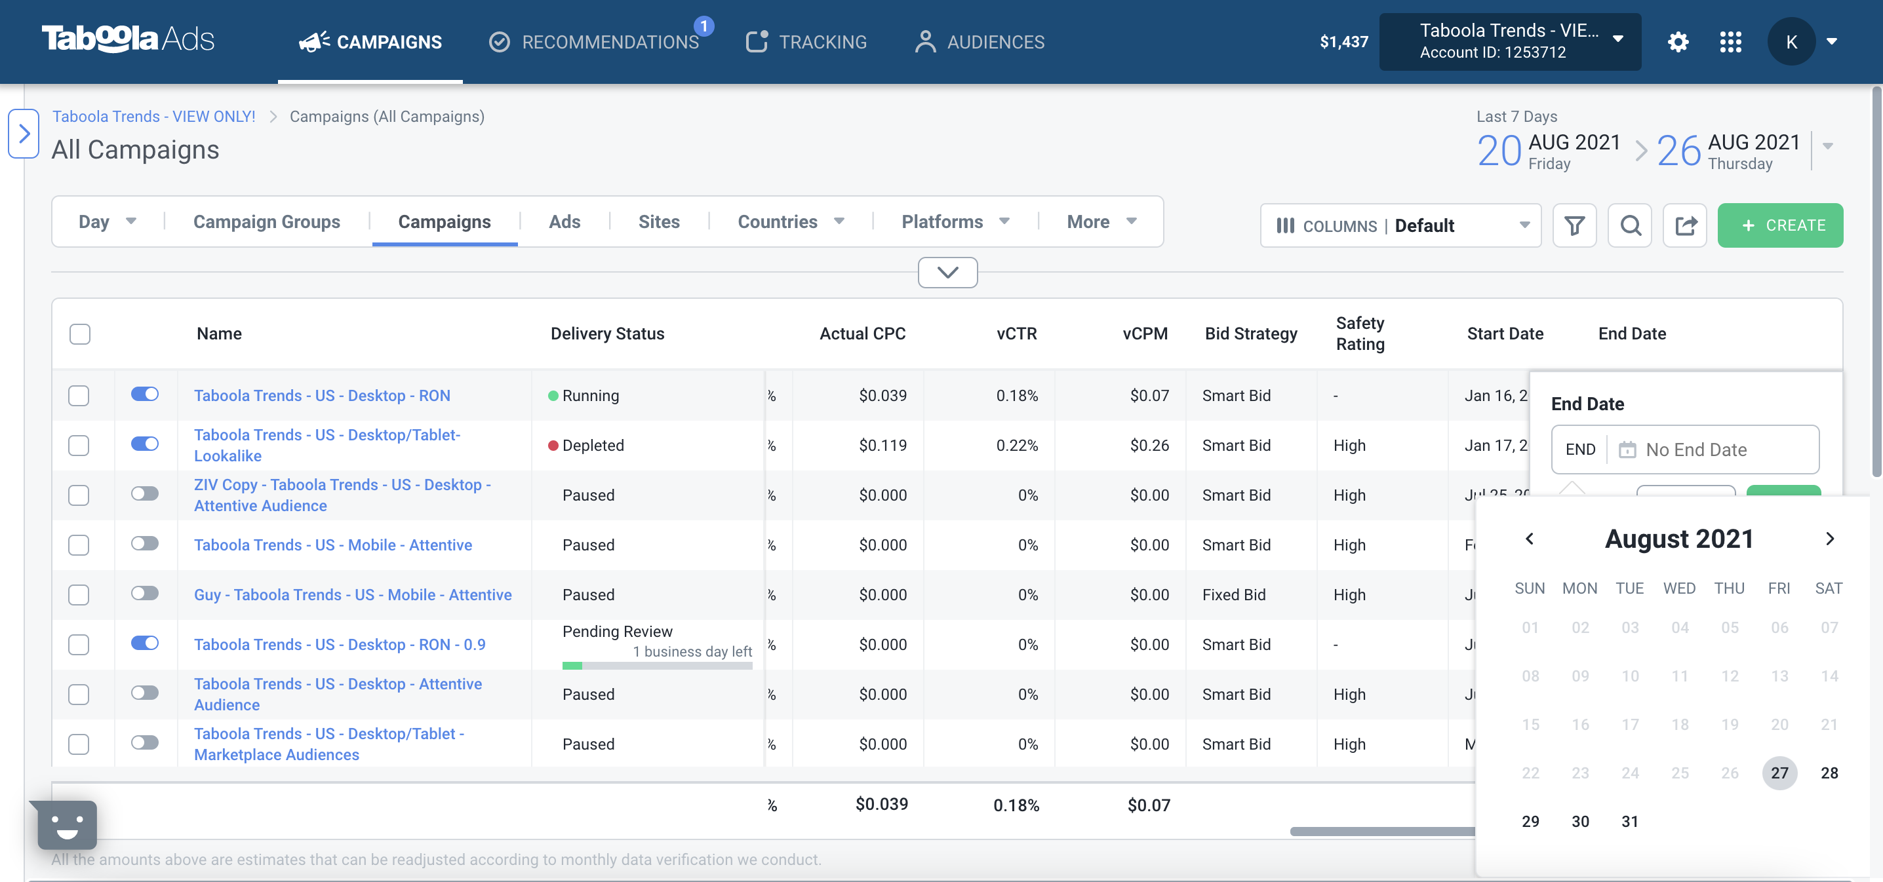This screenshot has height=882, width=1883.
Task: Click the Taboola Ads logo
Action: tap(128, 39)
